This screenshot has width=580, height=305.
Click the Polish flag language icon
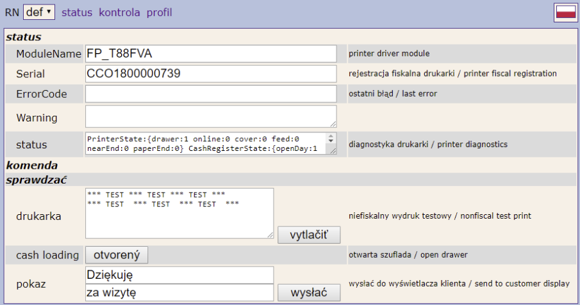coord(565,13)
